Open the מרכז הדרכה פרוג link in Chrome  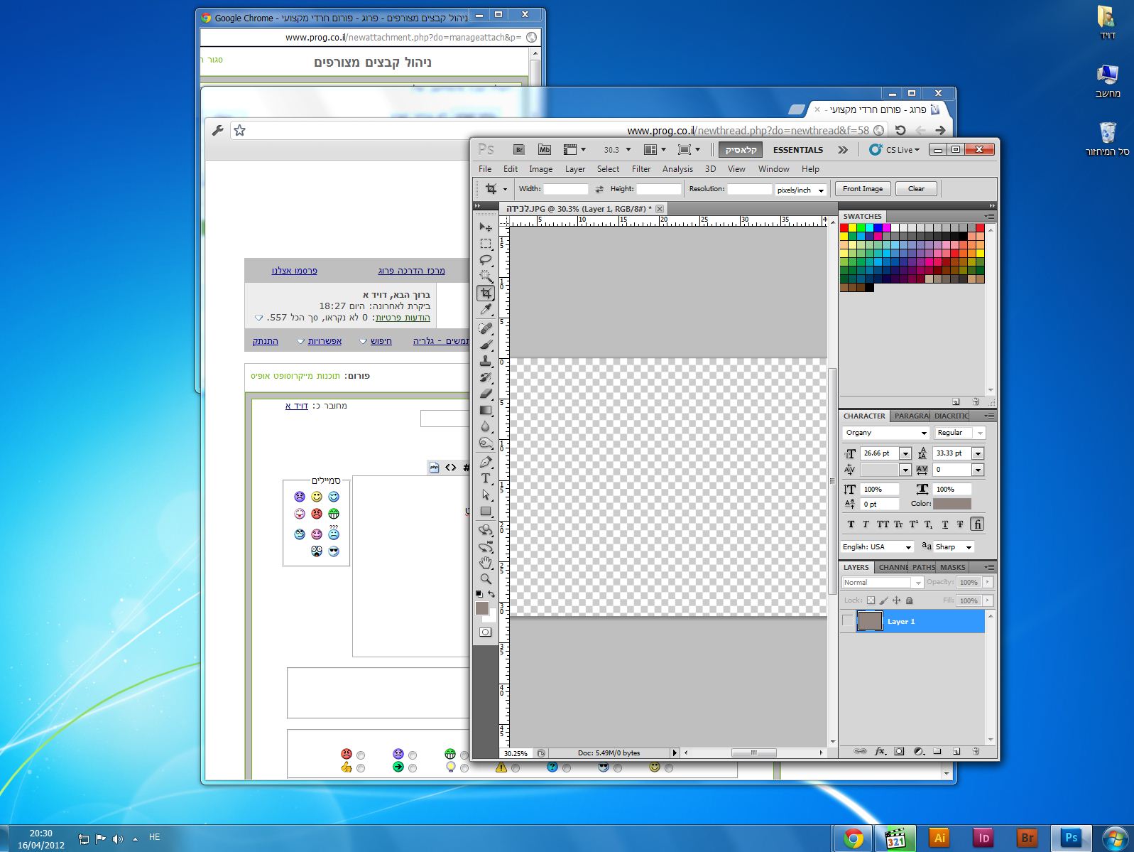411,271
